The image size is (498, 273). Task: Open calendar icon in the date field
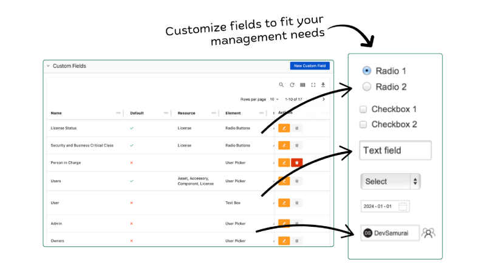[403, 206]
